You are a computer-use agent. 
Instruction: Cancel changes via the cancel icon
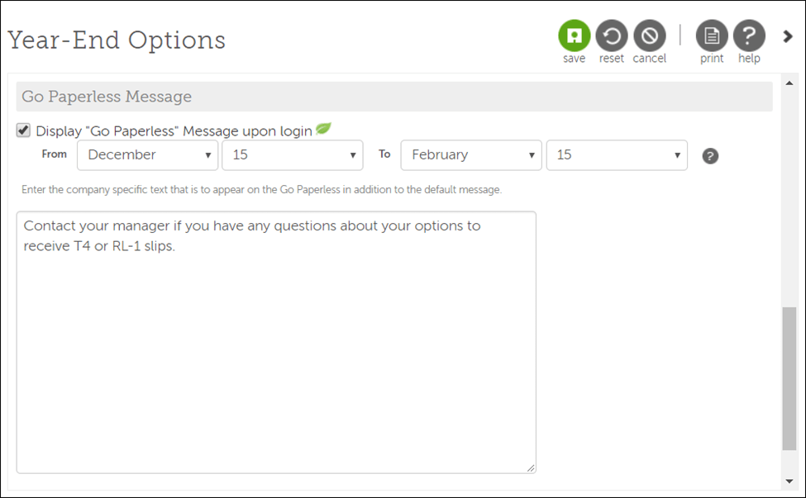(x=650, y=36)
